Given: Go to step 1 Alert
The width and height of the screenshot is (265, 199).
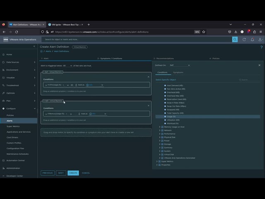Looking at the screenshot, I should [45, 58].
